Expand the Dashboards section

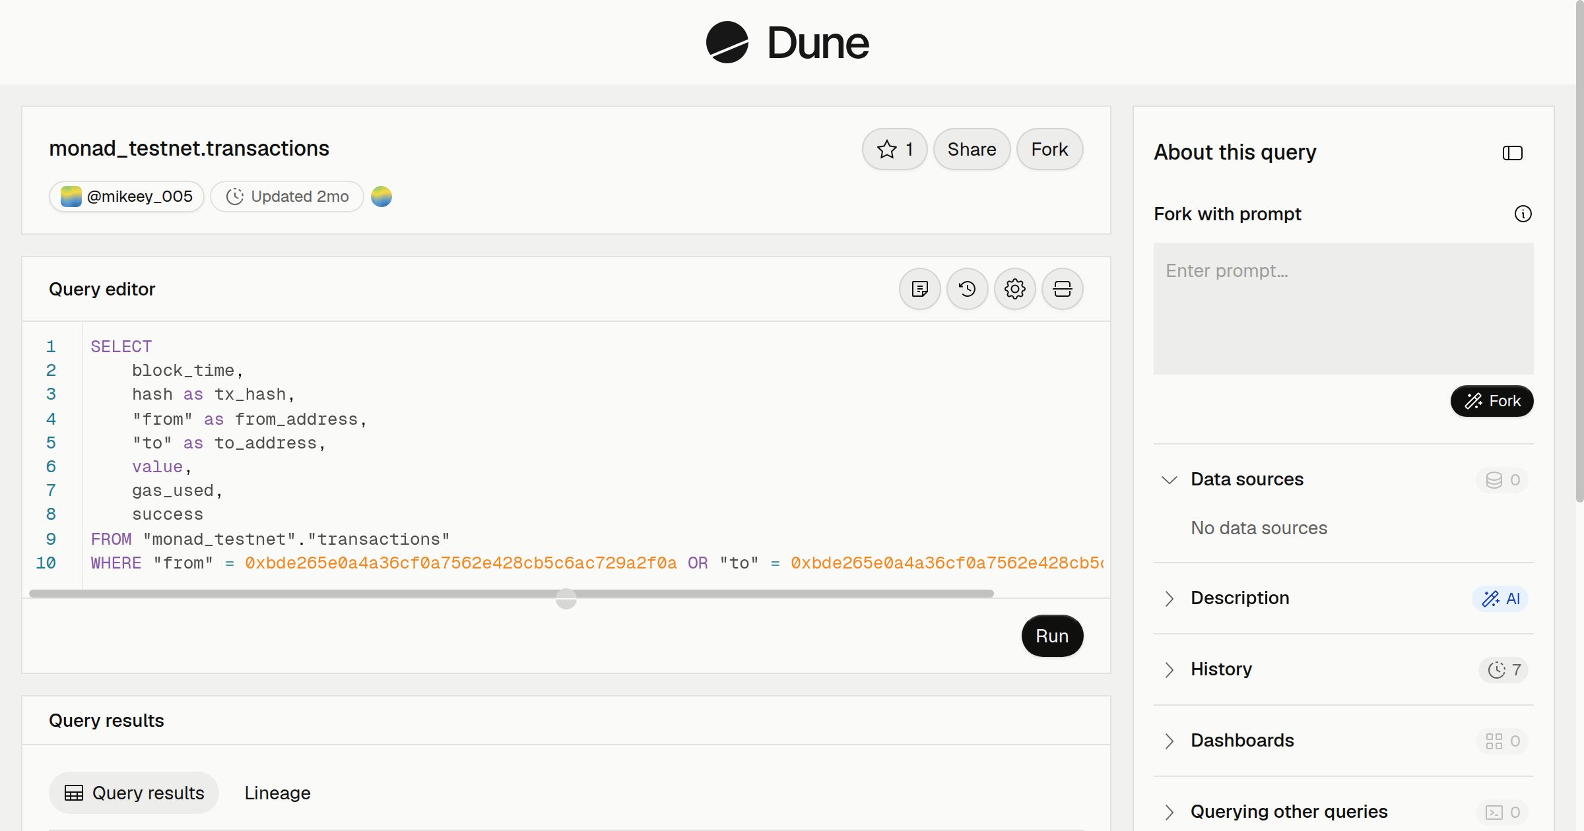point(1169,741)
